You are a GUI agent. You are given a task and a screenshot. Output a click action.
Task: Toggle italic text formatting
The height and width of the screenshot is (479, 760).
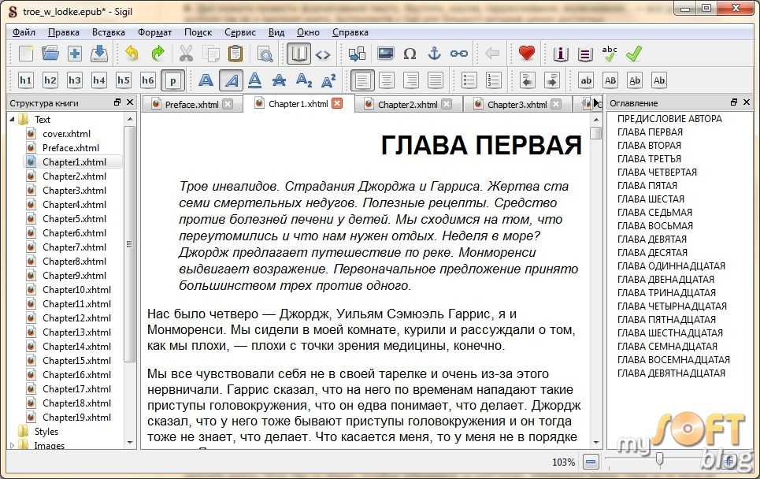click(231, 80)
